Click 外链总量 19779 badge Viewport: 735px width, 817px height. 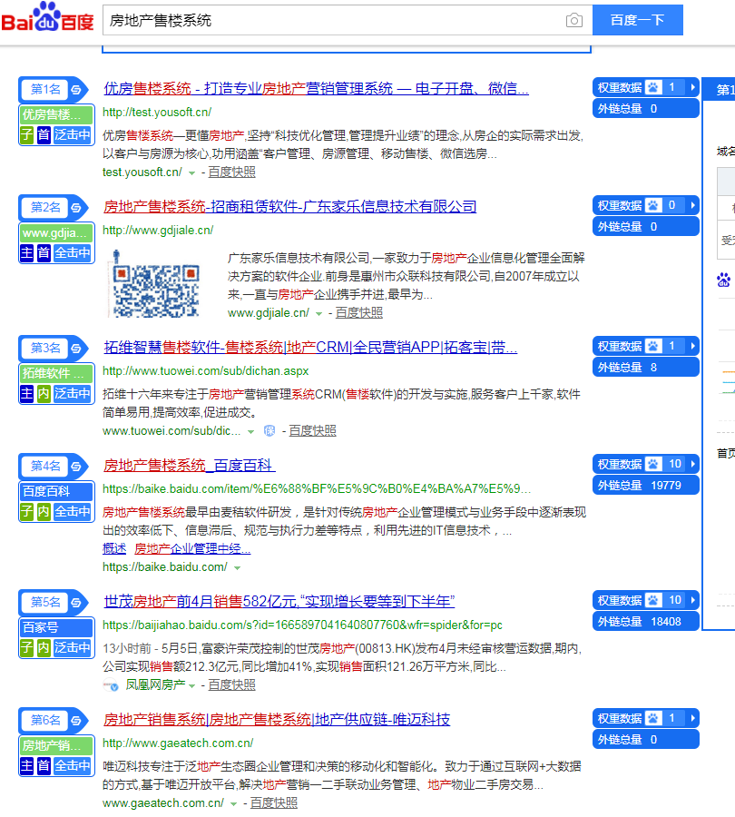tap(645, 486)
